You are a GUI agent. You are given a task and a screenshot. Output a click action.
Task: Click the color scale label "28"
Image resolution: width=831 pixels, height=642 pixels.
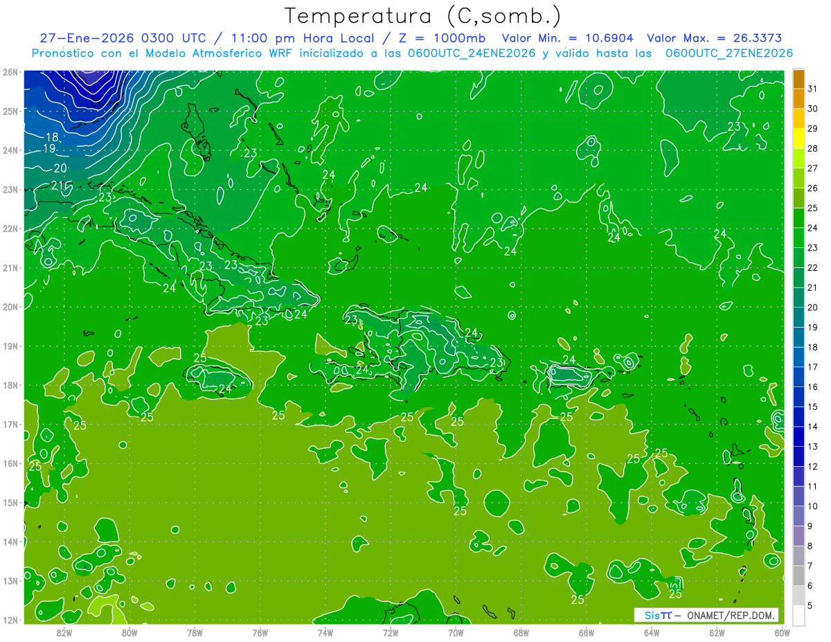tap(812, 148)
